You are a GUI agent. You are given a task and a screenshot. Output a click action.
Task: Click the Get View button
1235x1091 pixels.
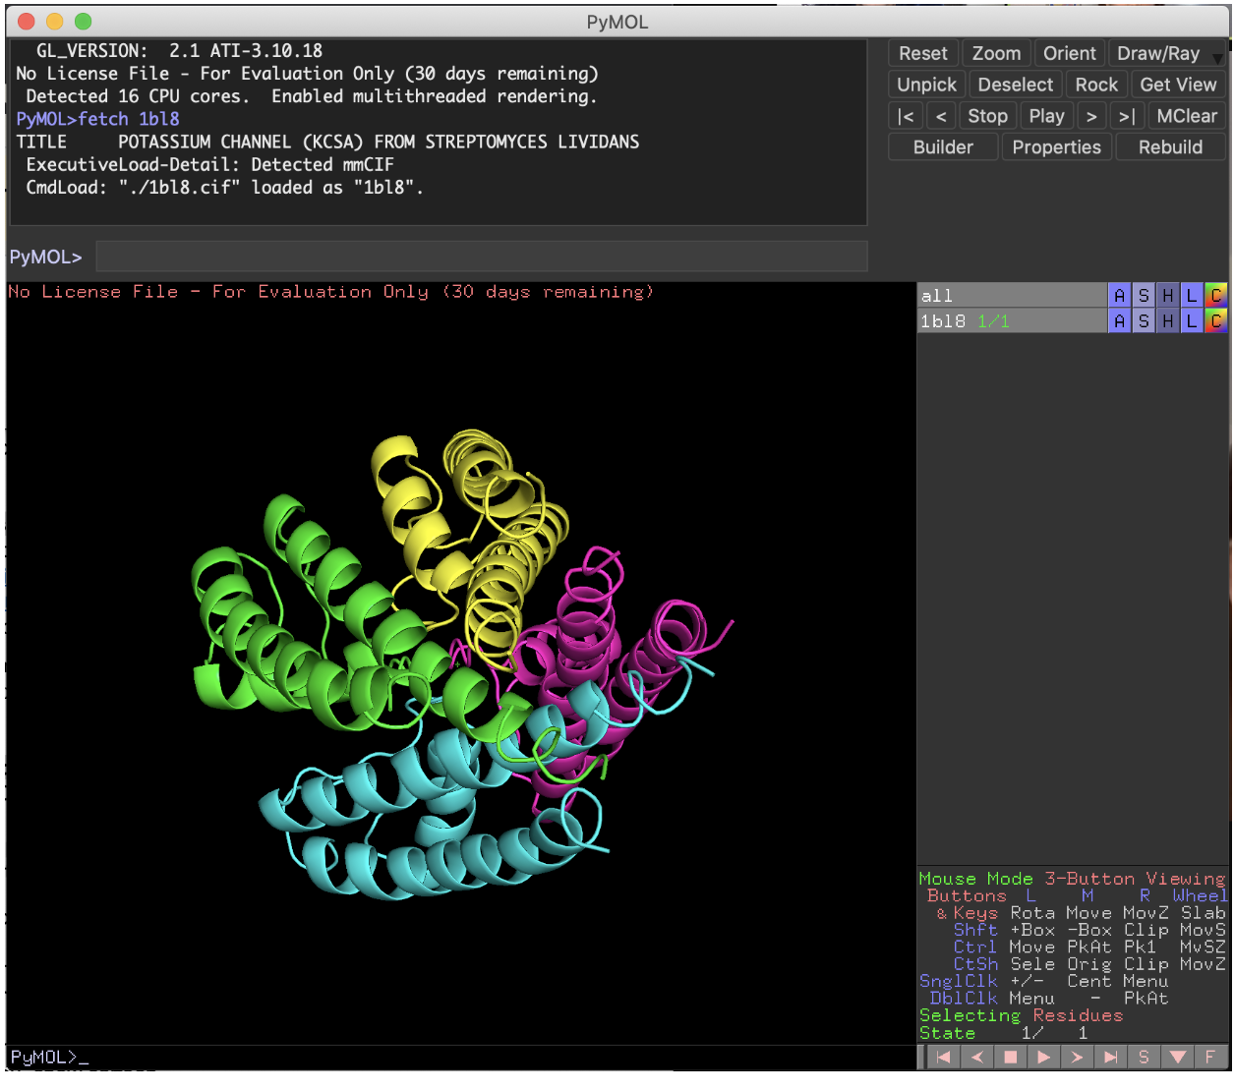1178,85
